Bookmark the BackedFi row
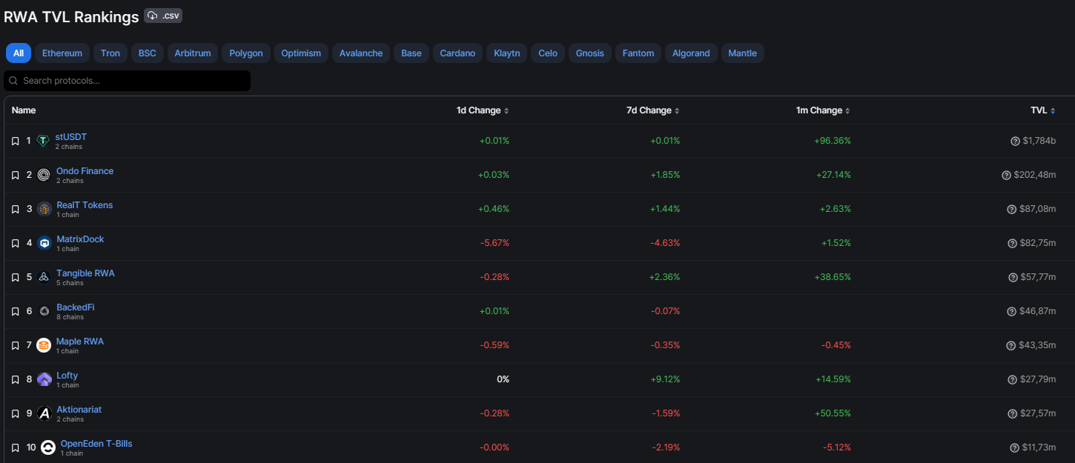This screenshot has height=463, width=1075. click(x=15, y=311)
